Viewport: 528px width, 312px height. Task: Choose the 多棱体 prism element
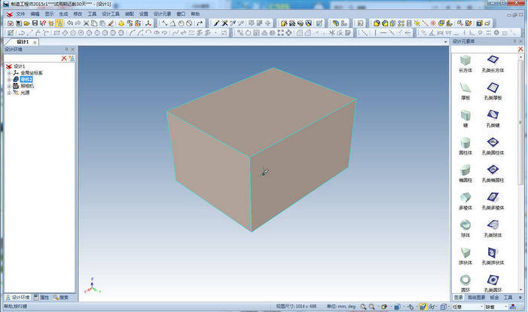(x=465, y=198)
